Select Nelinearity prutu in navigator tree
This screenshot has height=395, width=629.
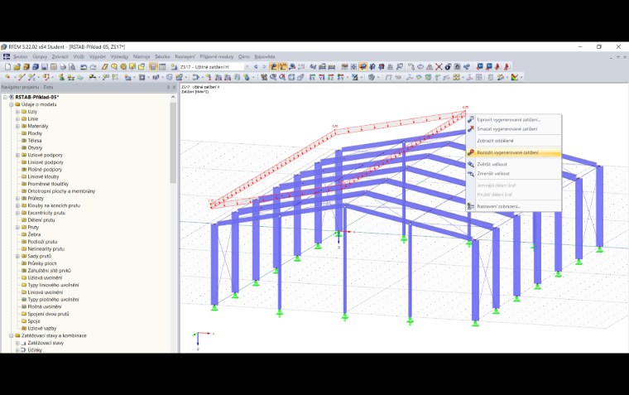click(46, 249)
